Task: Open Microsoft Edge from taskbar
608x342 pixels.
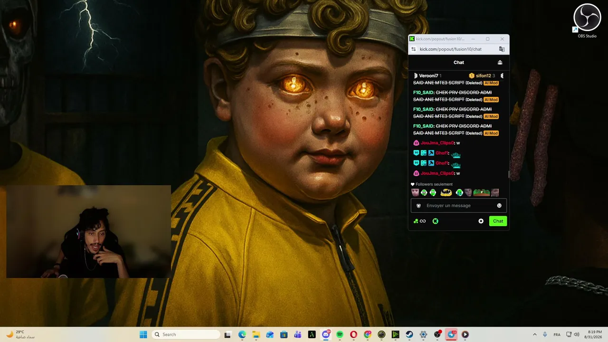Action: tap(242, 334)
